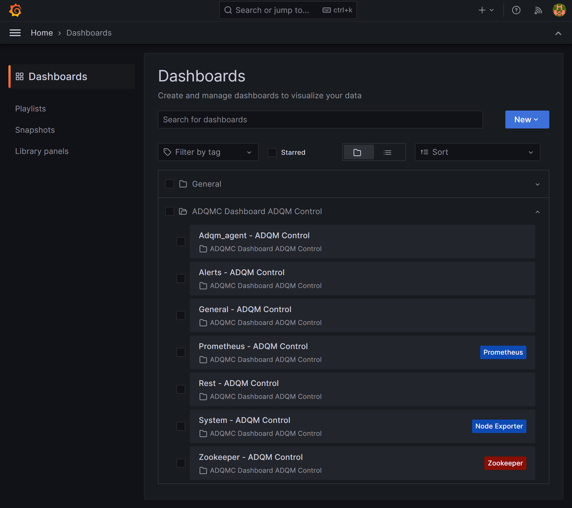Image resolution: width=572 pixels, height=508 pixels.
Task: Open the Help icon
Action: [516, 10]
